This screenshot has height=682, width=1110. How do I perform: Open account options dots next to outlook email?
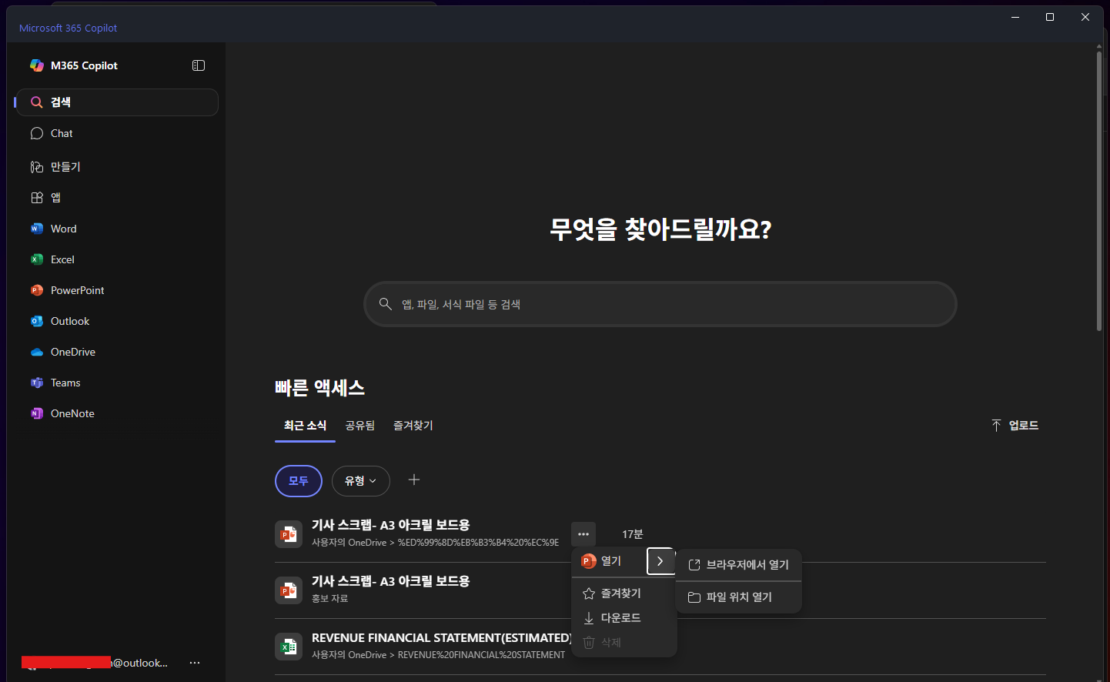pyautogui.click(x=195, y=663)
